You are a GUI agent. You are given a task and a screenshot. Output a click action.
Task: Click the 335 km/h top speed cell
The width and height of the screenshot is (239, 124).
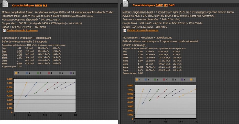click(57, 64)
